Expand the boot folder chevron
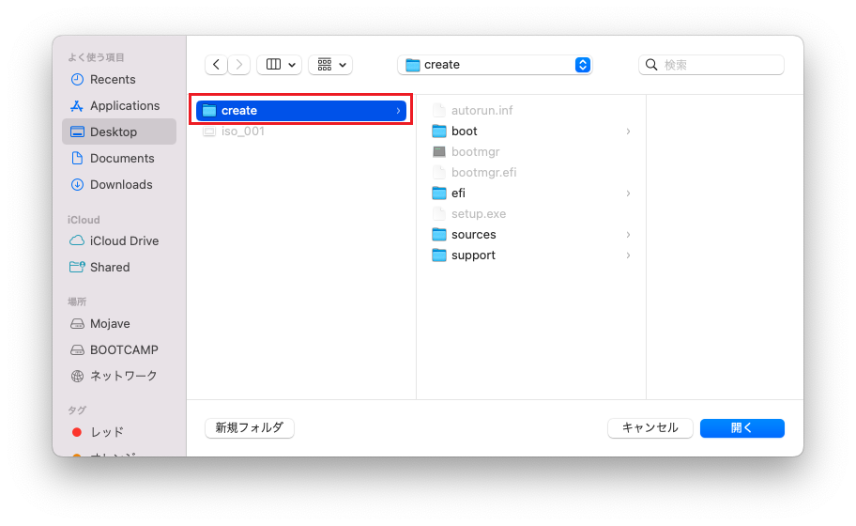856x526 pixels. (x=628, y=131)
